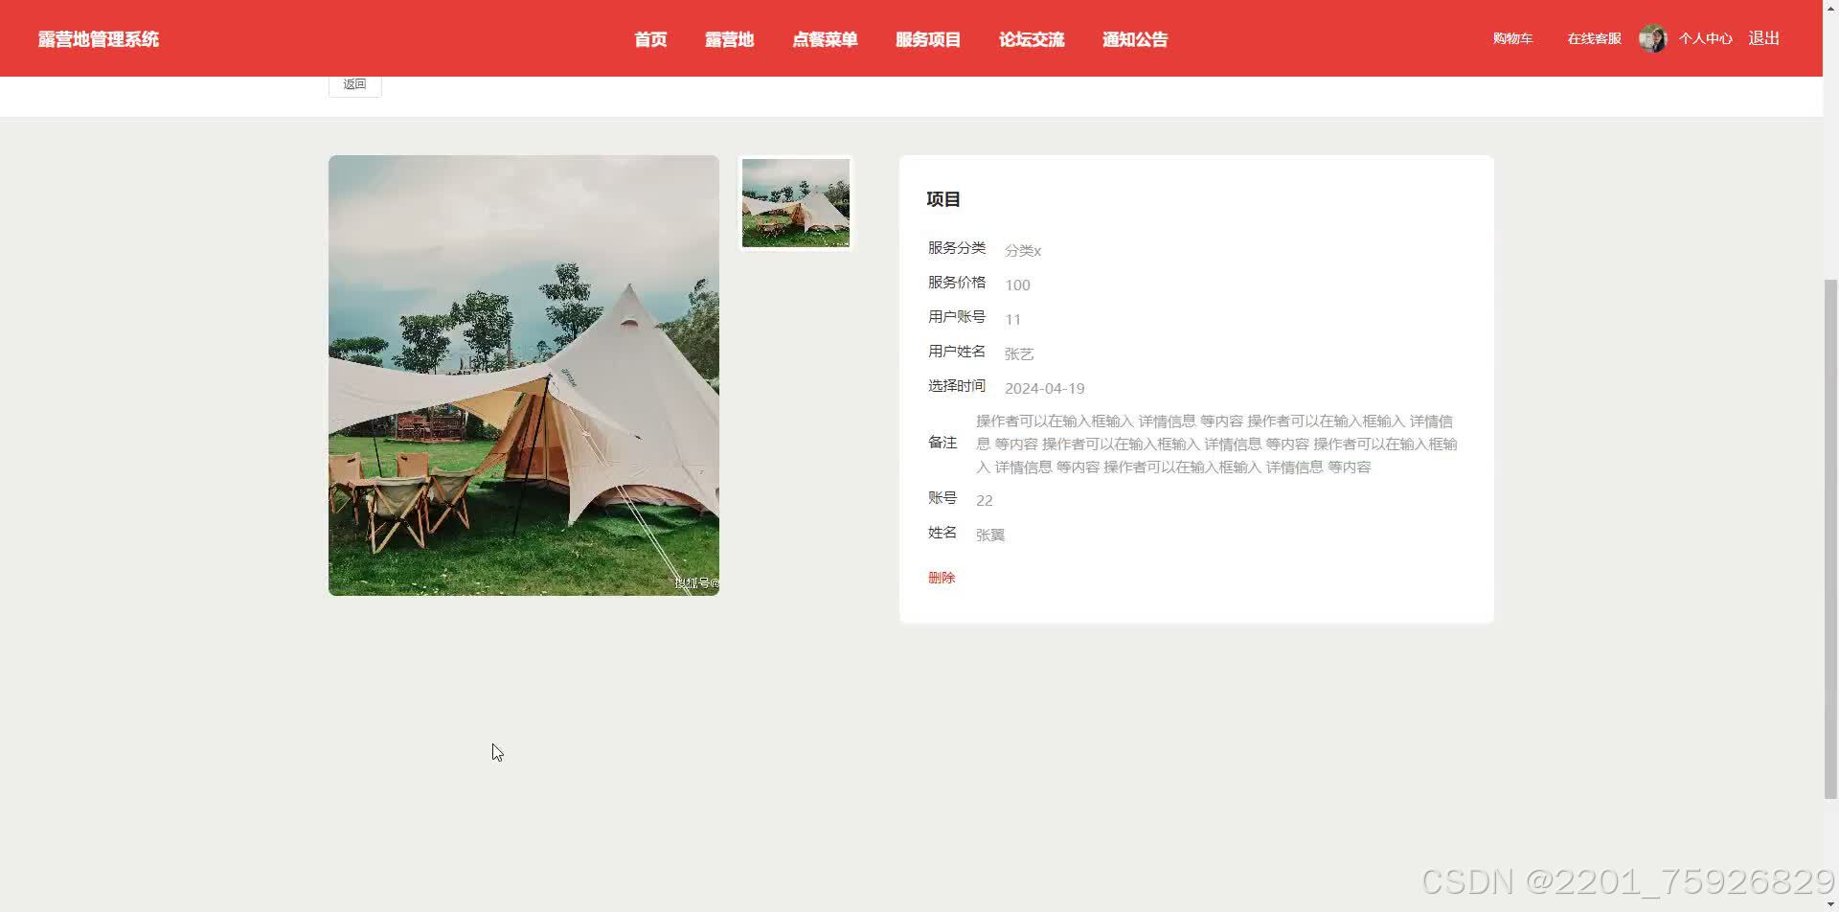Open 在线客服 online support
Viewport: 1839px width, 912px height.
coord(1594,38)
